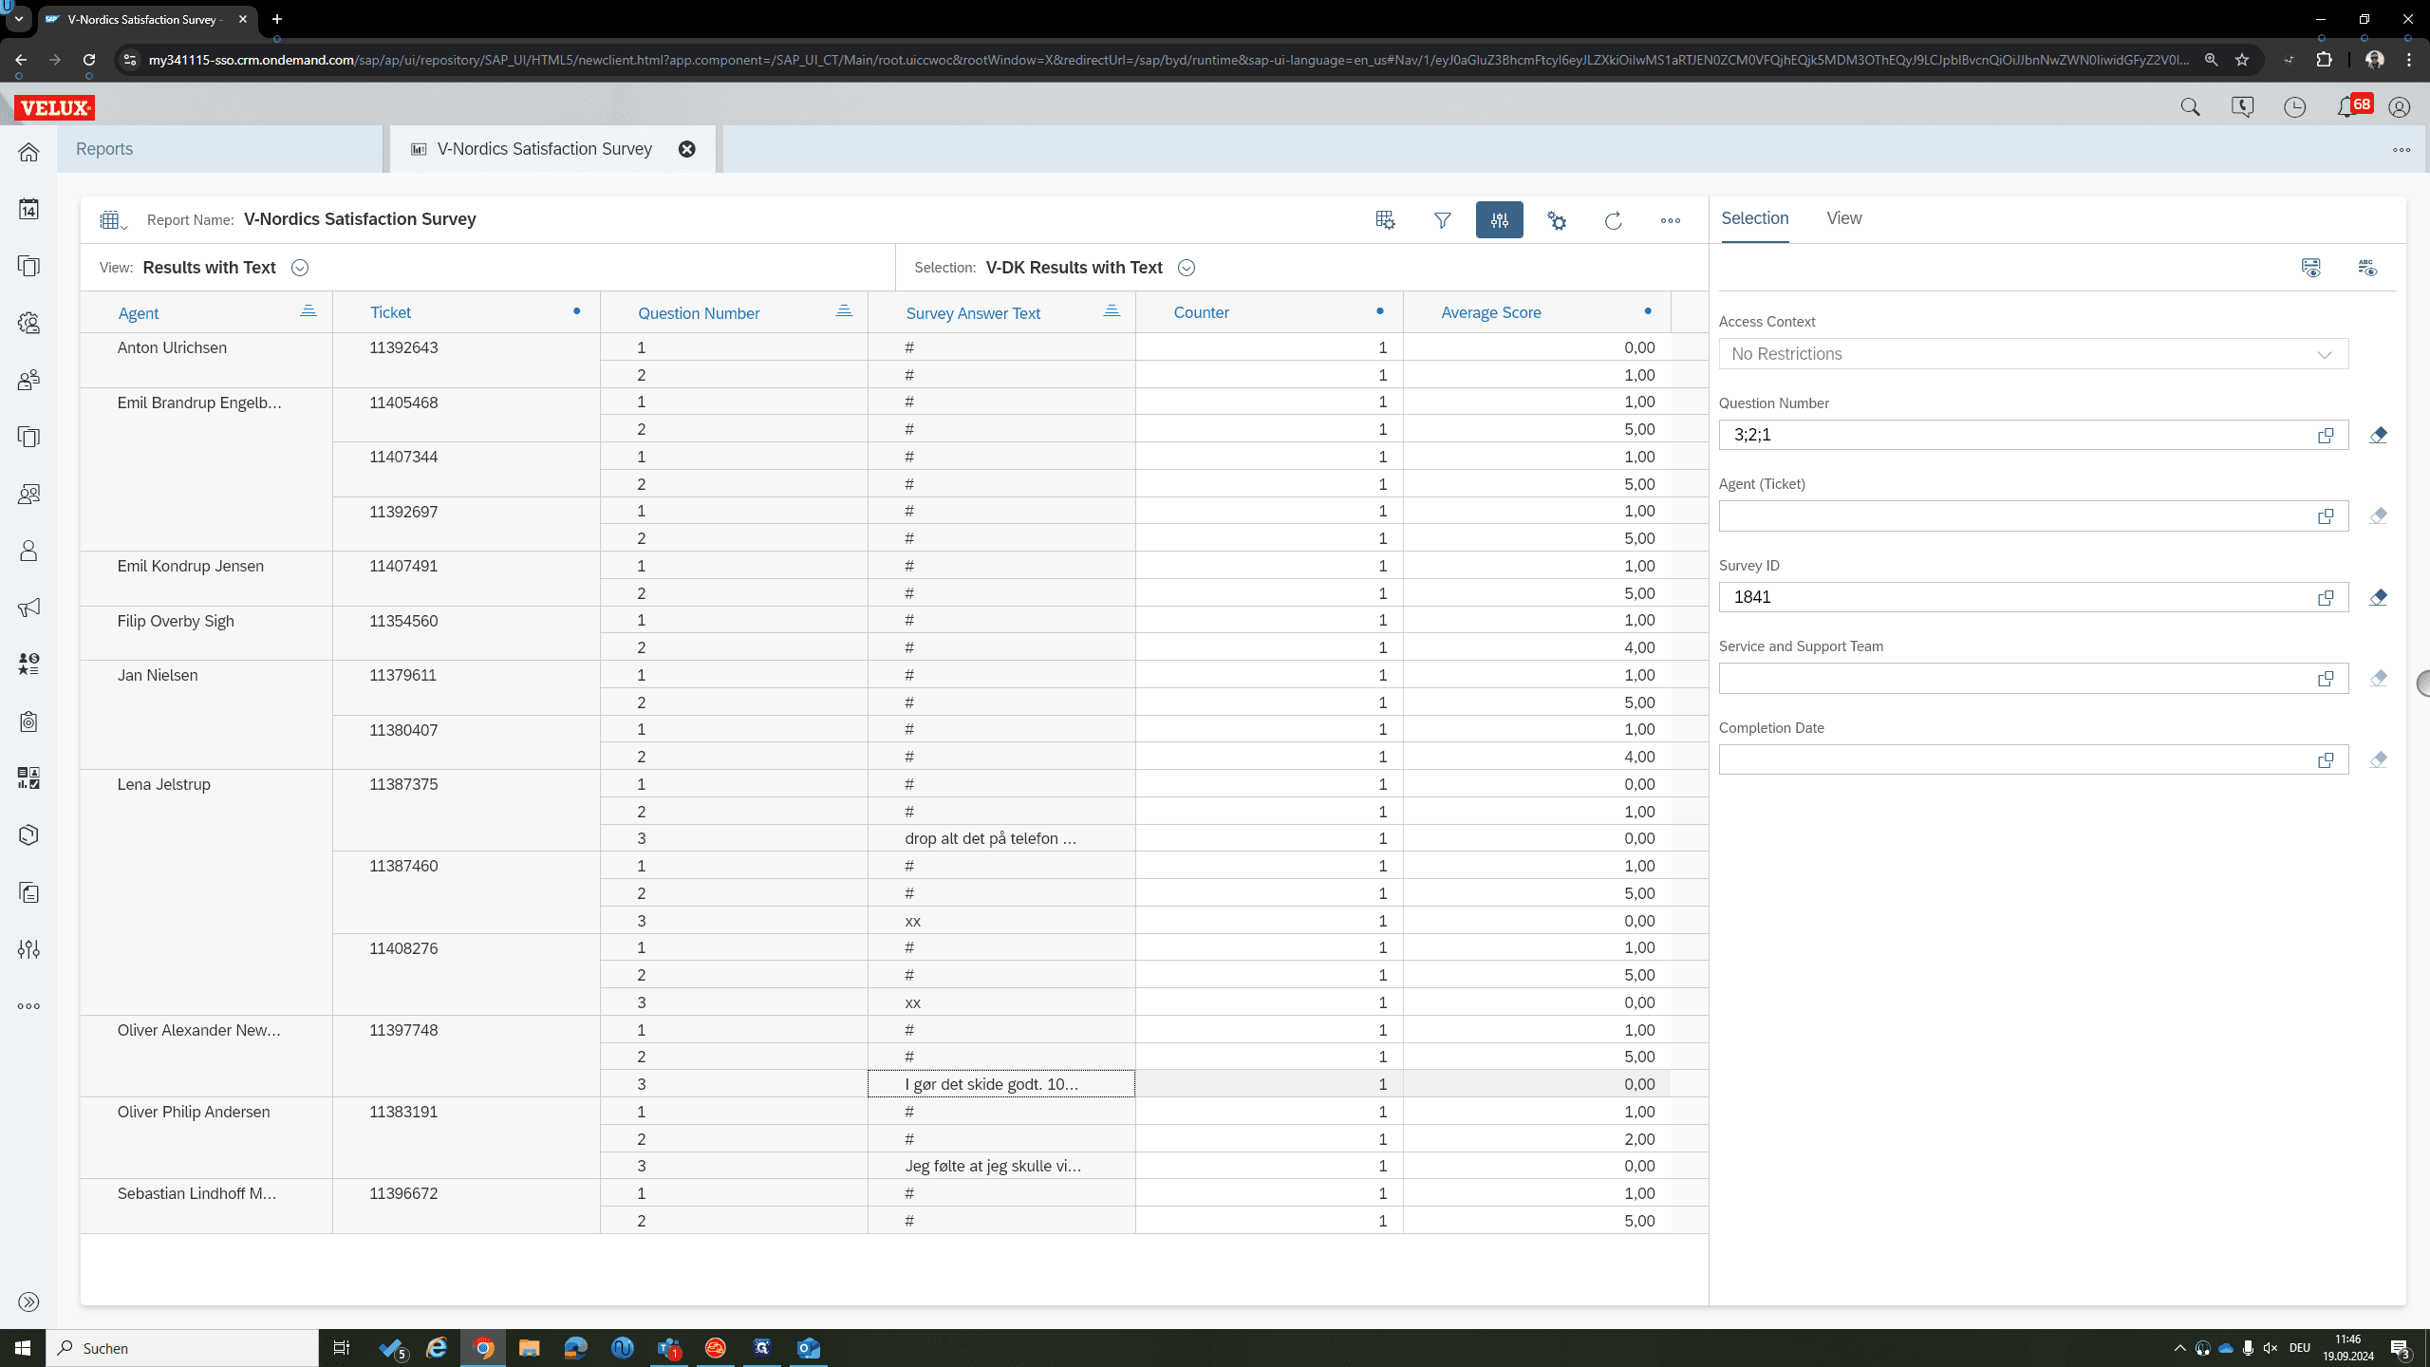Toggle the selection panel slider button
Viewport: 2430px width, 1367px height.
tap(1499, 220)
